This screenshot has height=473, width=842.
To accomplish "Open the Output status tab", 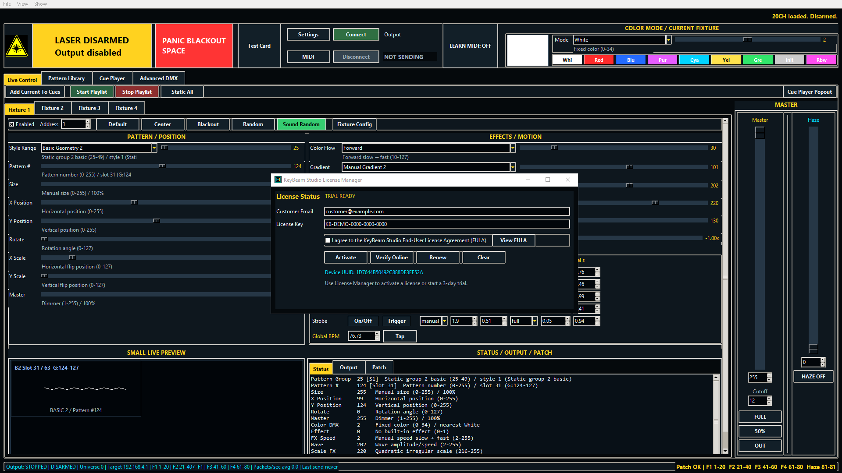I will pos(349,367).
